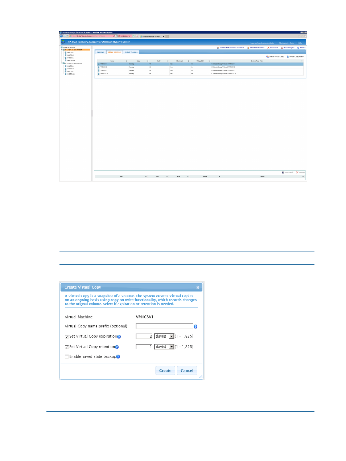Click the Add 3PAR StoreServ icon
This screenshot has height=461, width=346.
pyautogui.click(x=248, y=48)
